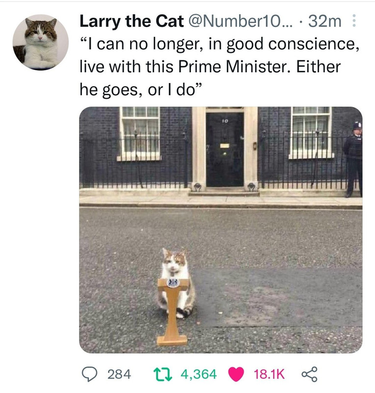Click the black Number 10 door in photo
375x393 pixels.
225,150
